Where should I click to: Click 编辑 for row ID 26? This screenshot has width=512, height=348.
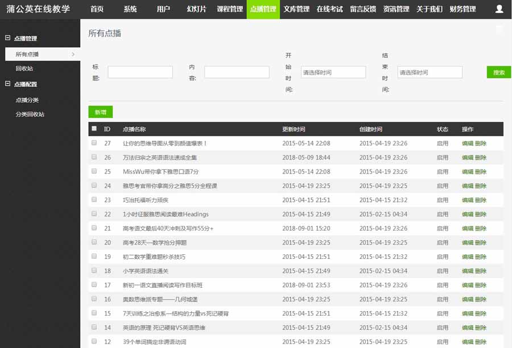(467, 158)
